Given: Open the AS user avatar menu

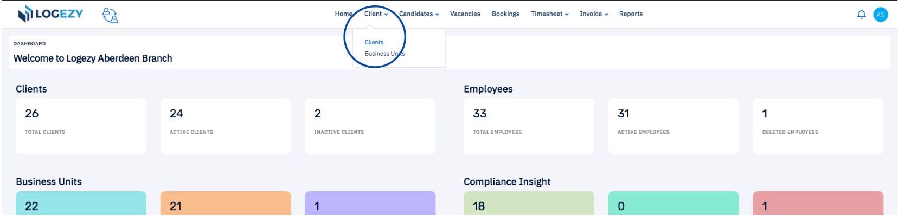Looking at the screenshot, I should tap(881, 15).
